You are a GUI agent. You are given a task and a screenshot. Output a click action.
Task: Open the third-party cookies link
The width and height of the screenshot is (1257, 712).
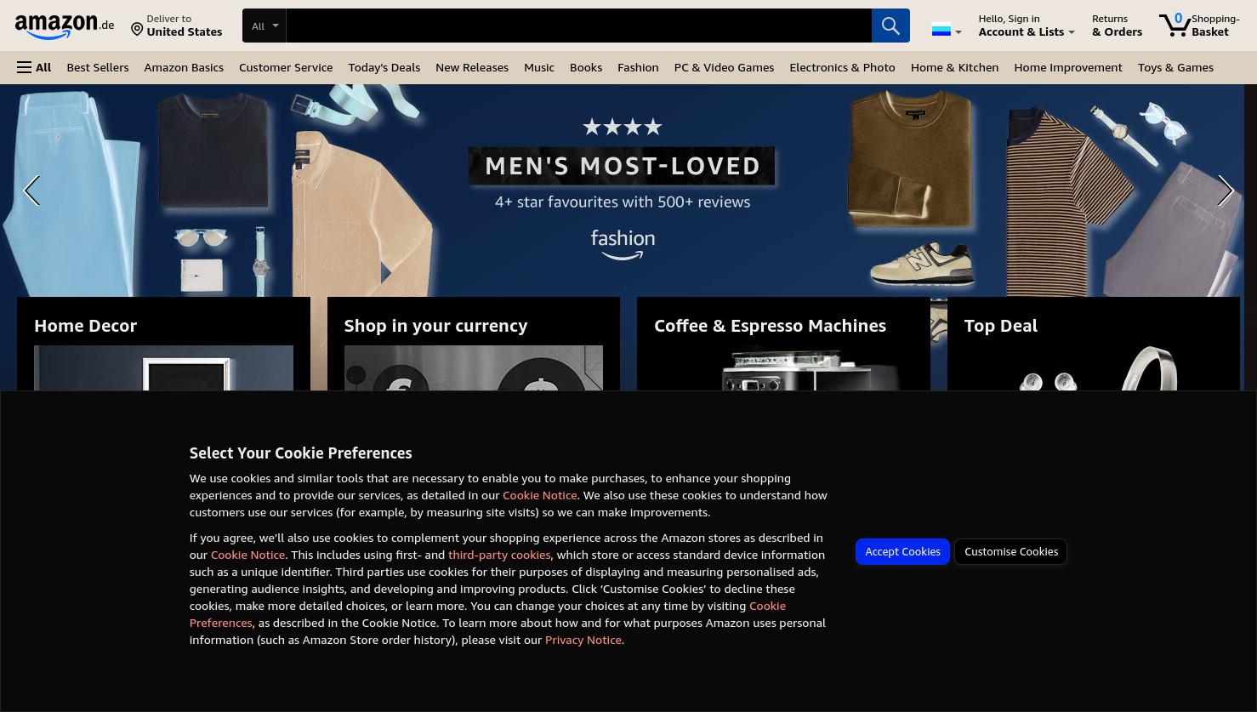point(499,555)
